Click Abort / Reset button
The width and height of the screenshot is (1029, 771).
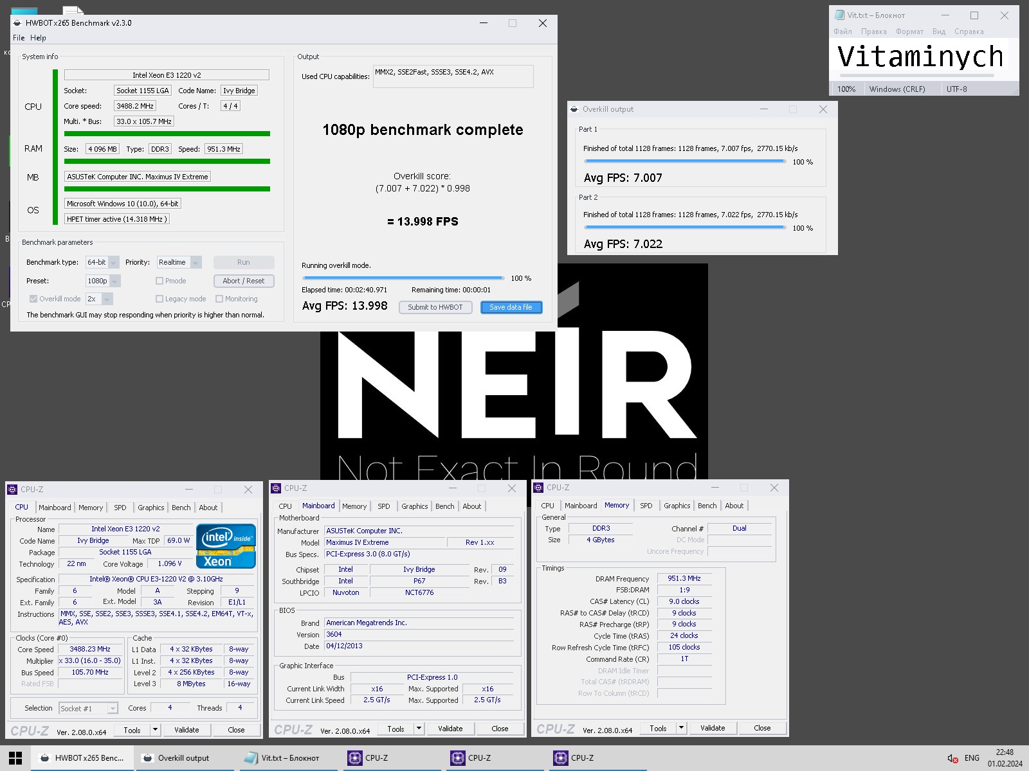244,281
